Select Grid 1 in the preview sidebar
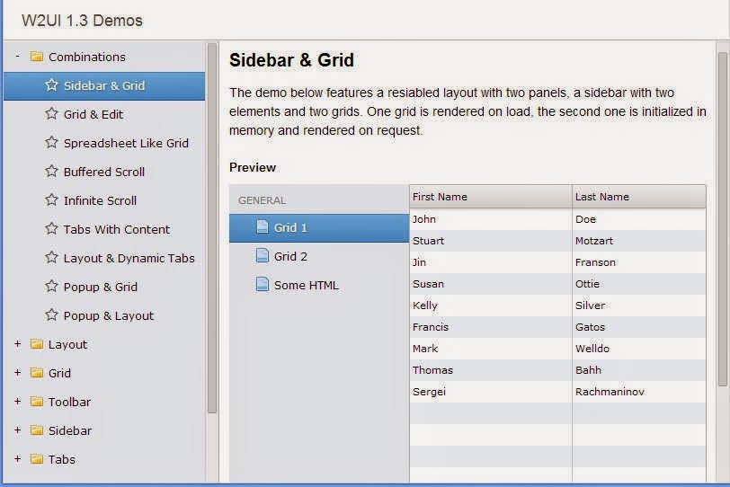This screenshot has width=730, height=487. [319, 228]
